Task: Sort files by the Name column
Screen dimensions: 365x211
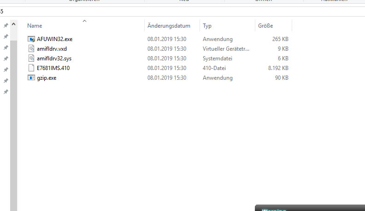Action: coord(35,26)
